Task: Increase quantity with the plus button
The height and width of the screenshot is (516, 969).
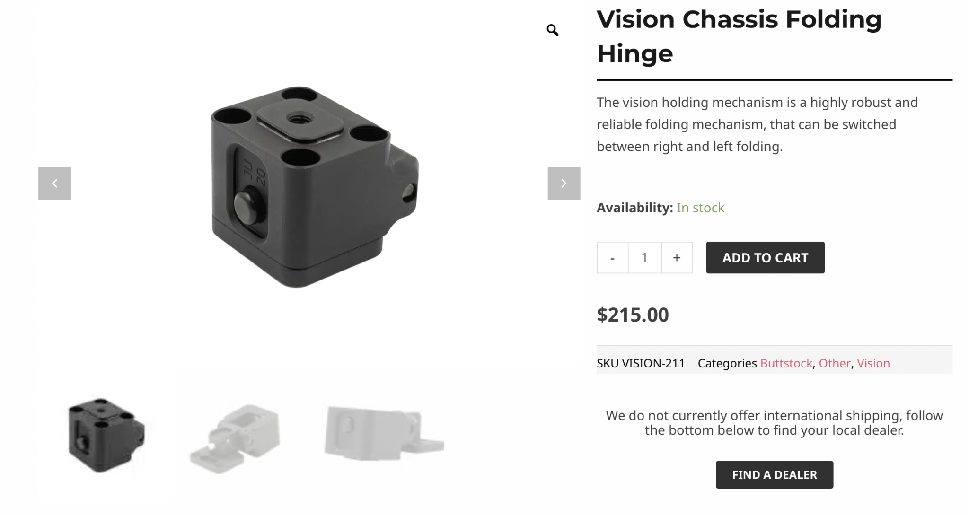Action: coord(677,258)
